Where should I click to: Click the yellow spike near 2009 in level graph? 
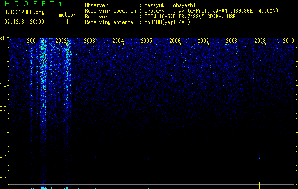(260, 185)
